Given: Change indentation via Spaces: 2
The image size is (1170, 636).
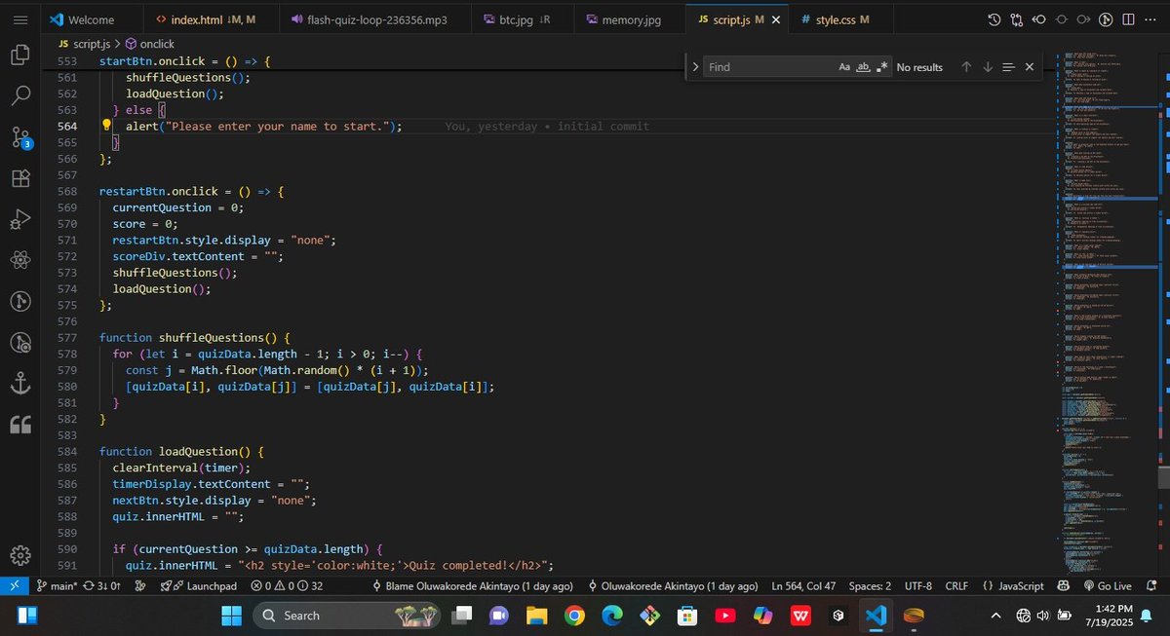Looking at the screenshot, I should point(870,586).
